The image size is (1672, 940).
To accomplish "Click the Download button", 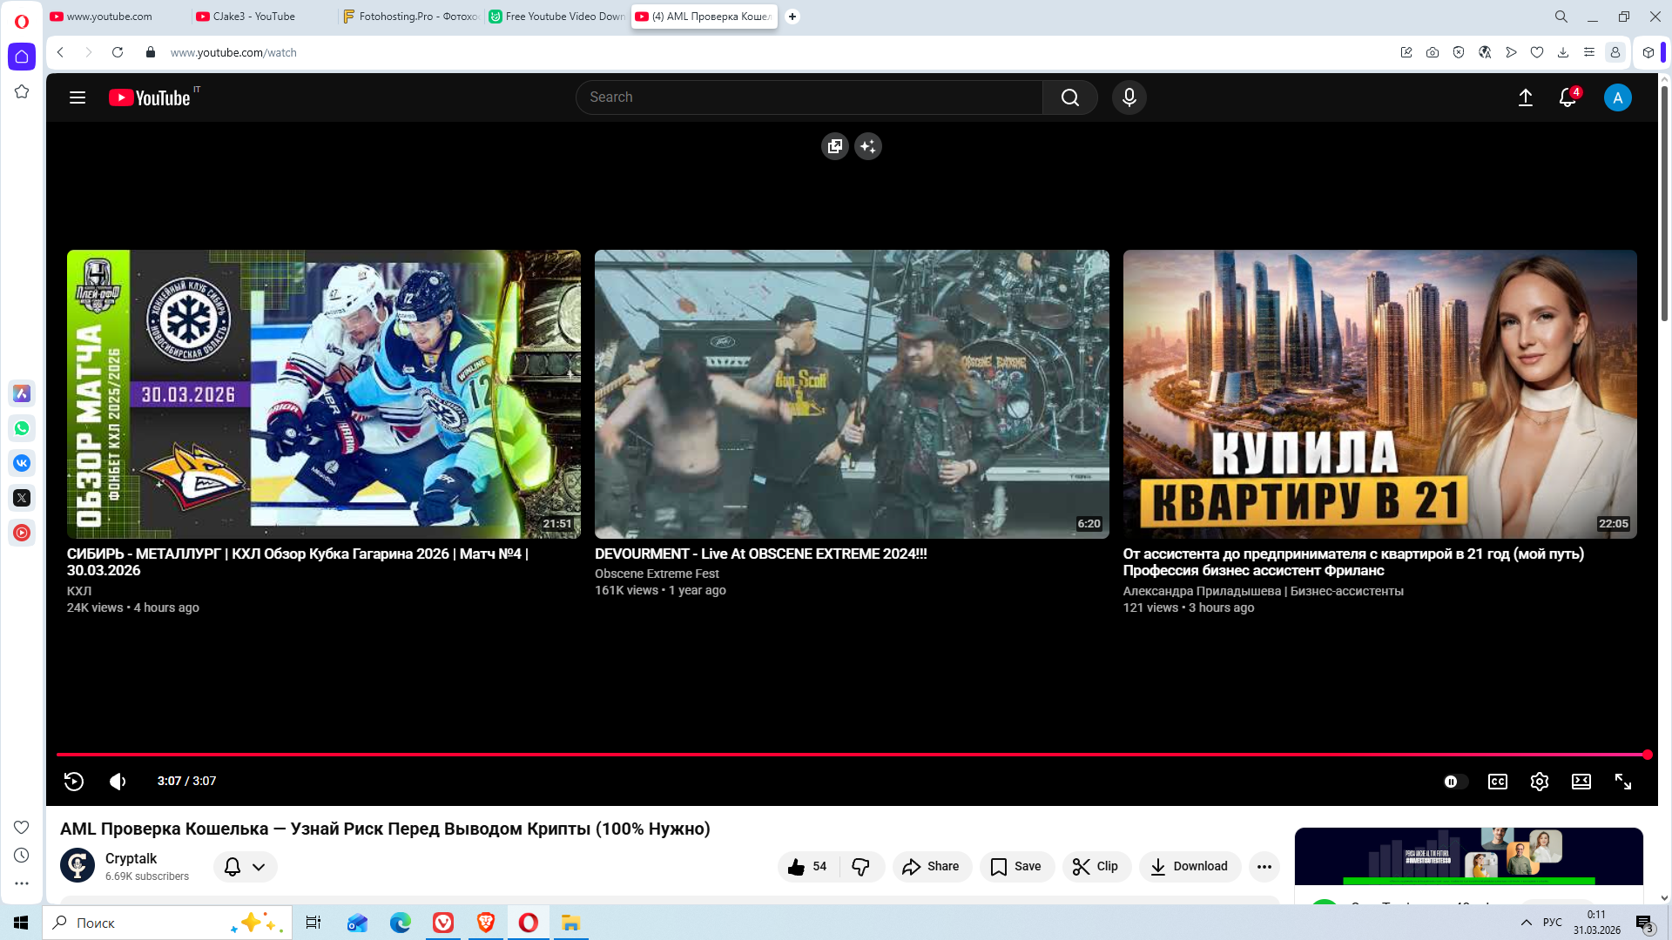I will click(x=1189, y=867).
